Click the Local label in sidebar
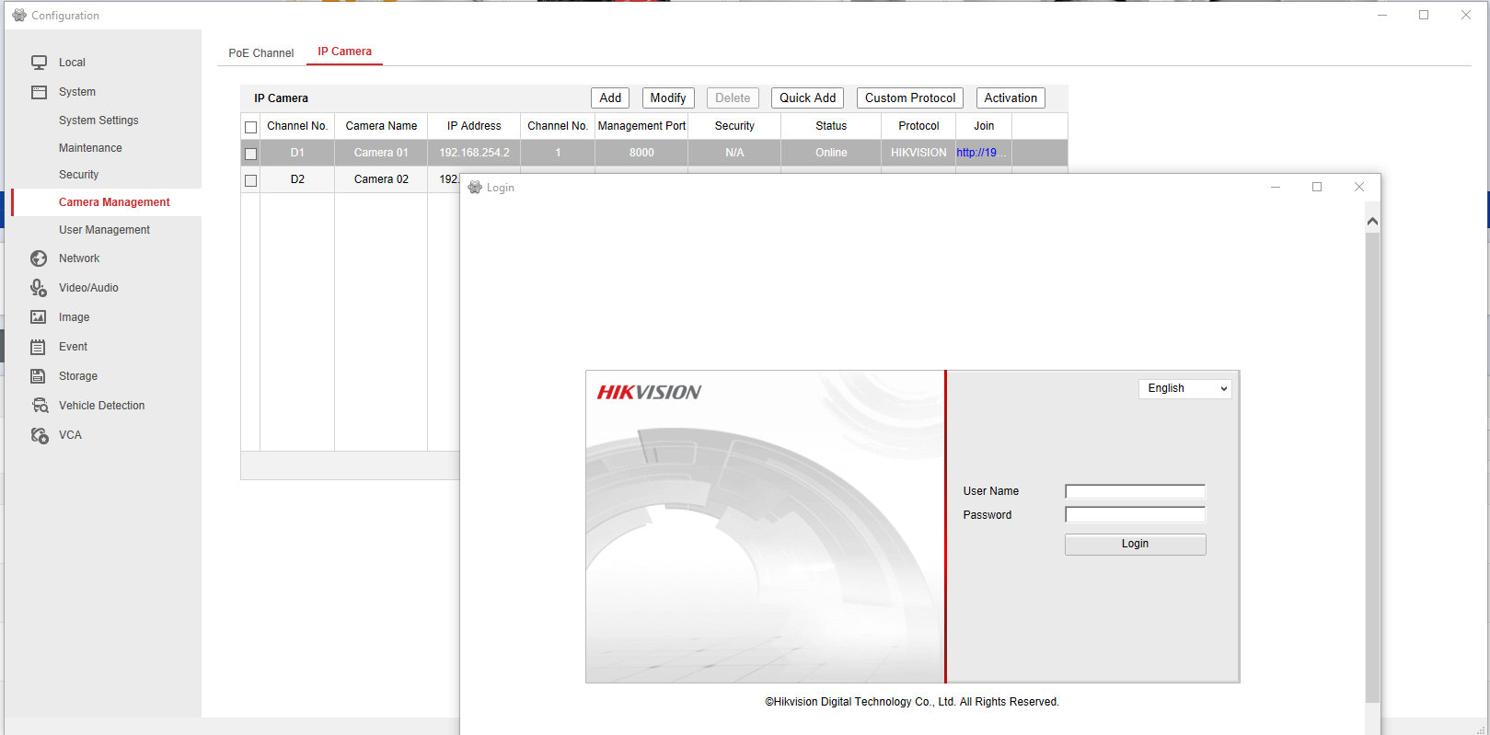 (x=72, y=63)
